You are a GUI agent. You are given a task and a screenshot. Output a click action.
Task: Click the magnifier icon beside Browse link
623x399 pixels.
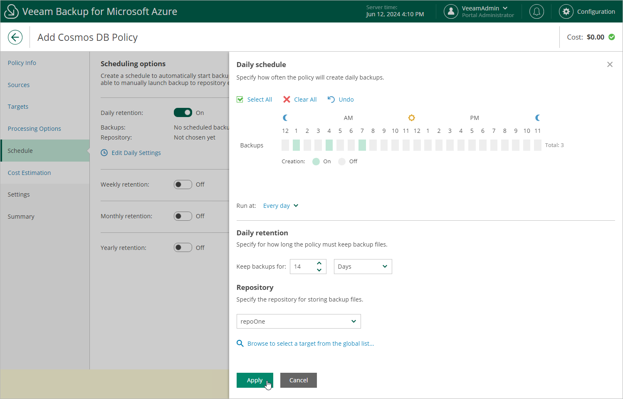(x=240, y=344)
